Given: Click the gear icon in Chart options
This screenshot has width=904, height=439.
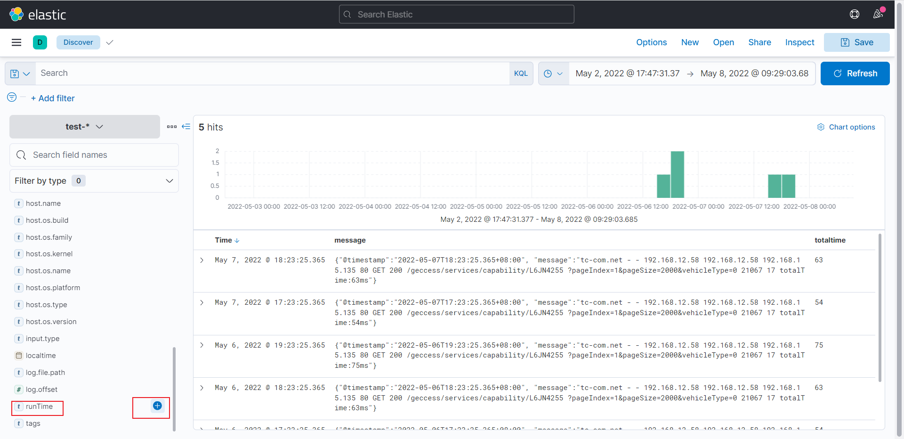Looking at the screenshot, I should point(821,127).
